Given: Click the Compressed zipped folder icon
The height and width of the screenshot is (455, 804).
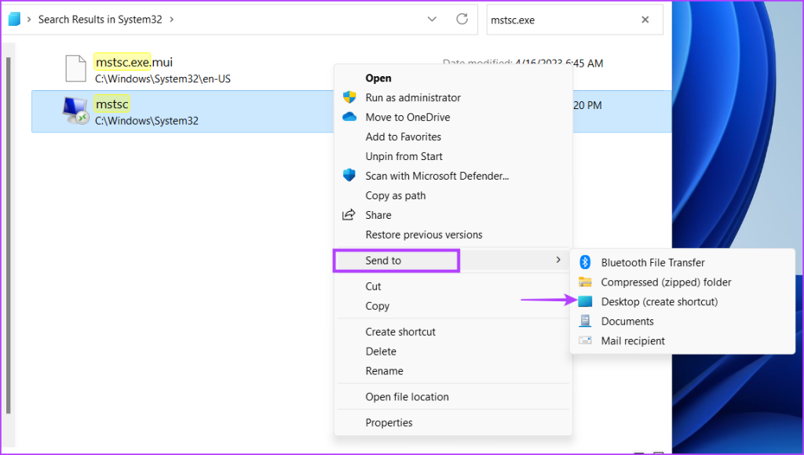Looking at the screenshot, I should point(585,282).
